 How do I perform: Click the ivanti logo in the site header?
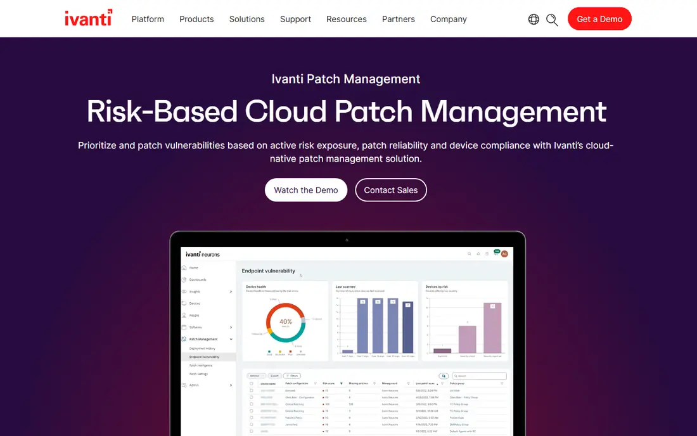89,18
